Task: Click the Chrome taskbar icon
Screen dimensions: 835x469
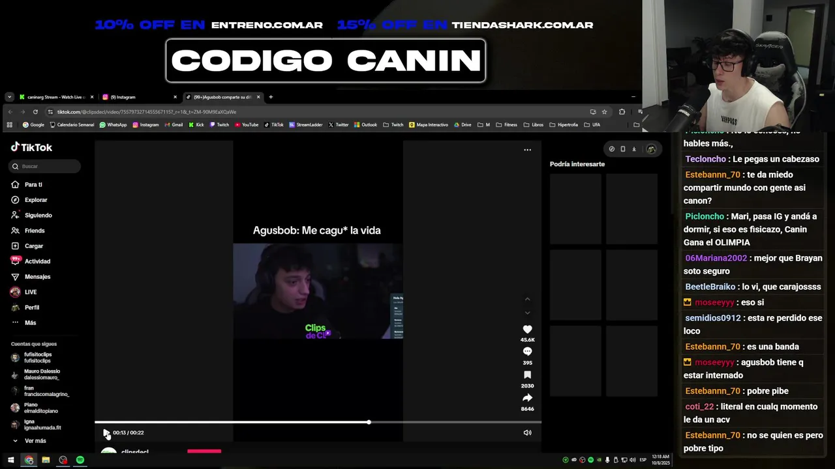Action: coord(29,460)
